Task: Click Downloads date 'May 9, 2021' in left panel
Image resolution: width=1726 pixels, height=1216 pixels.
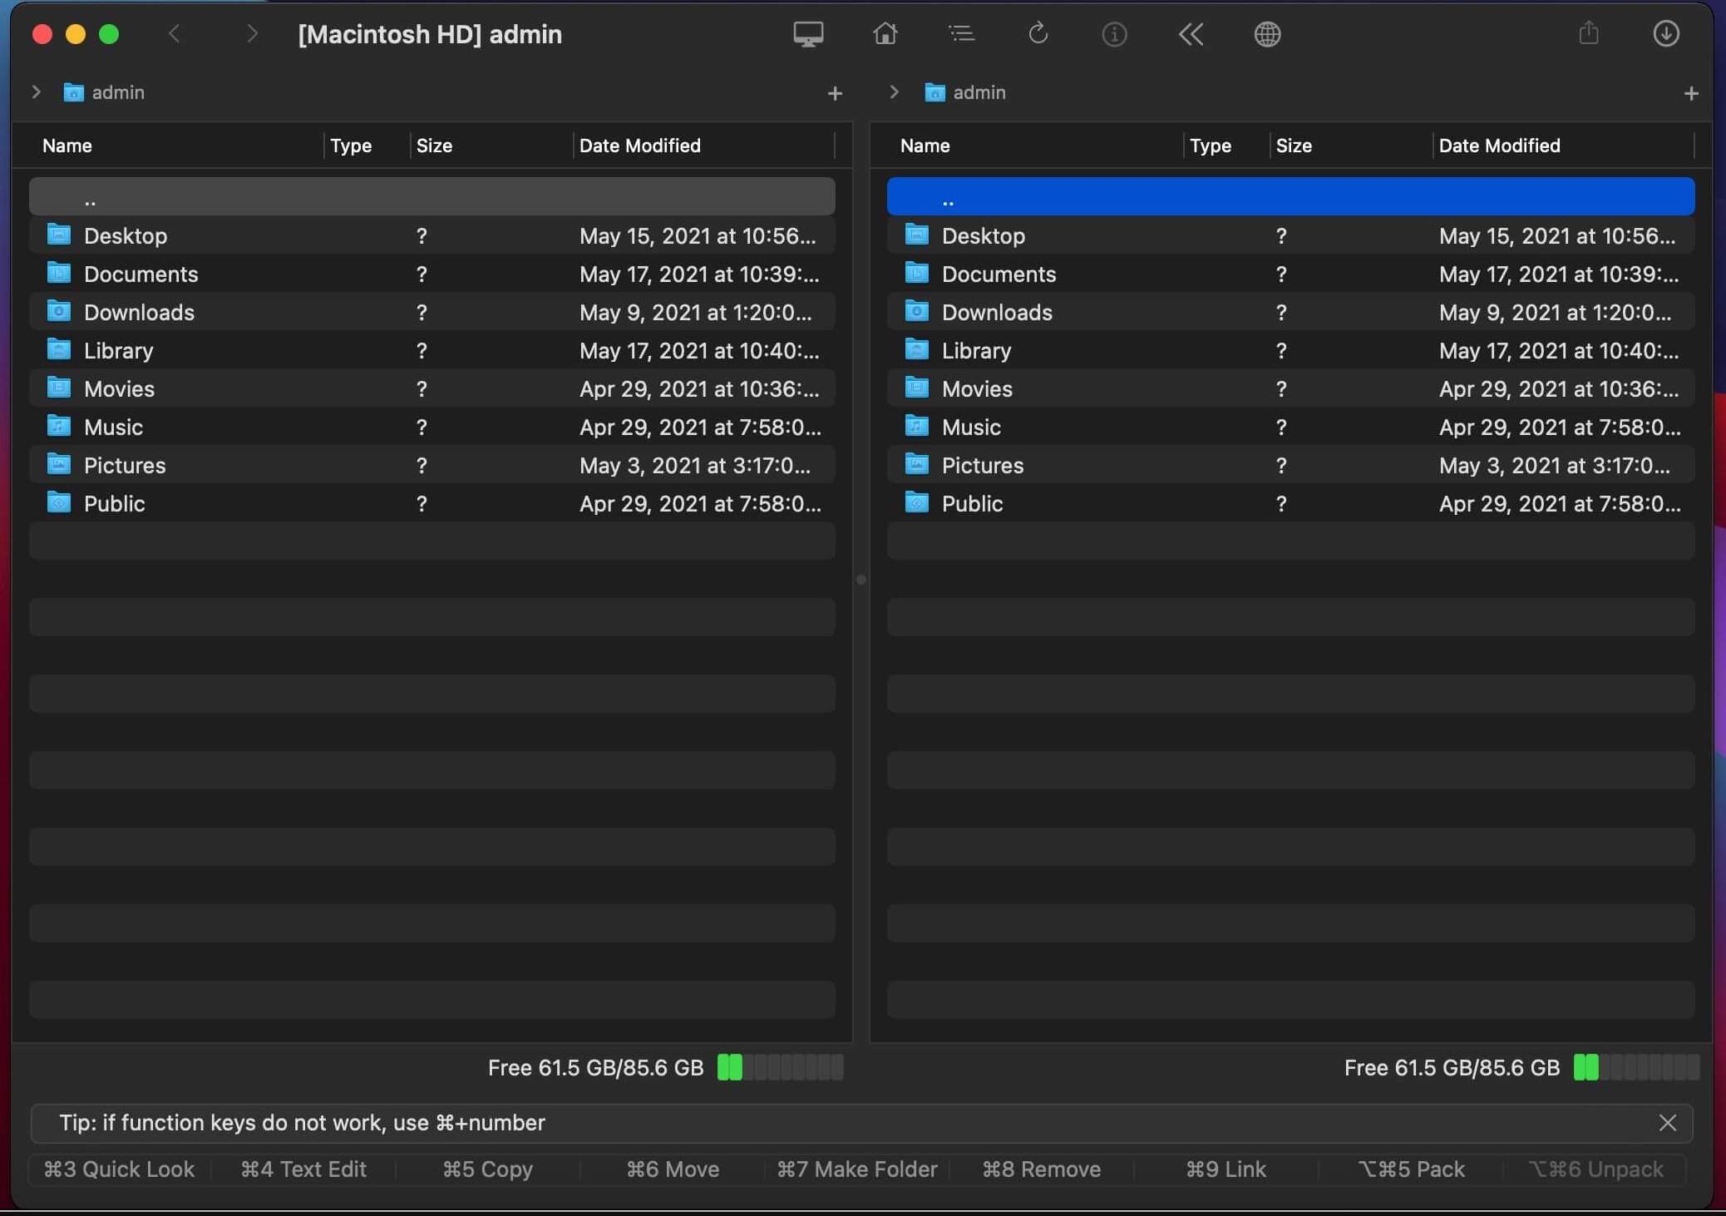Action: (x=695, y=312)
